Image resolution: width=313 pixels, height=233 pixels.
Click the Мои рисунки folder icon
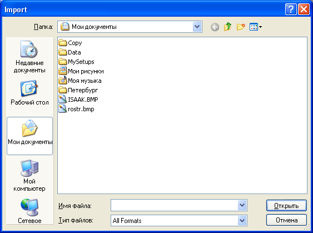63,71
